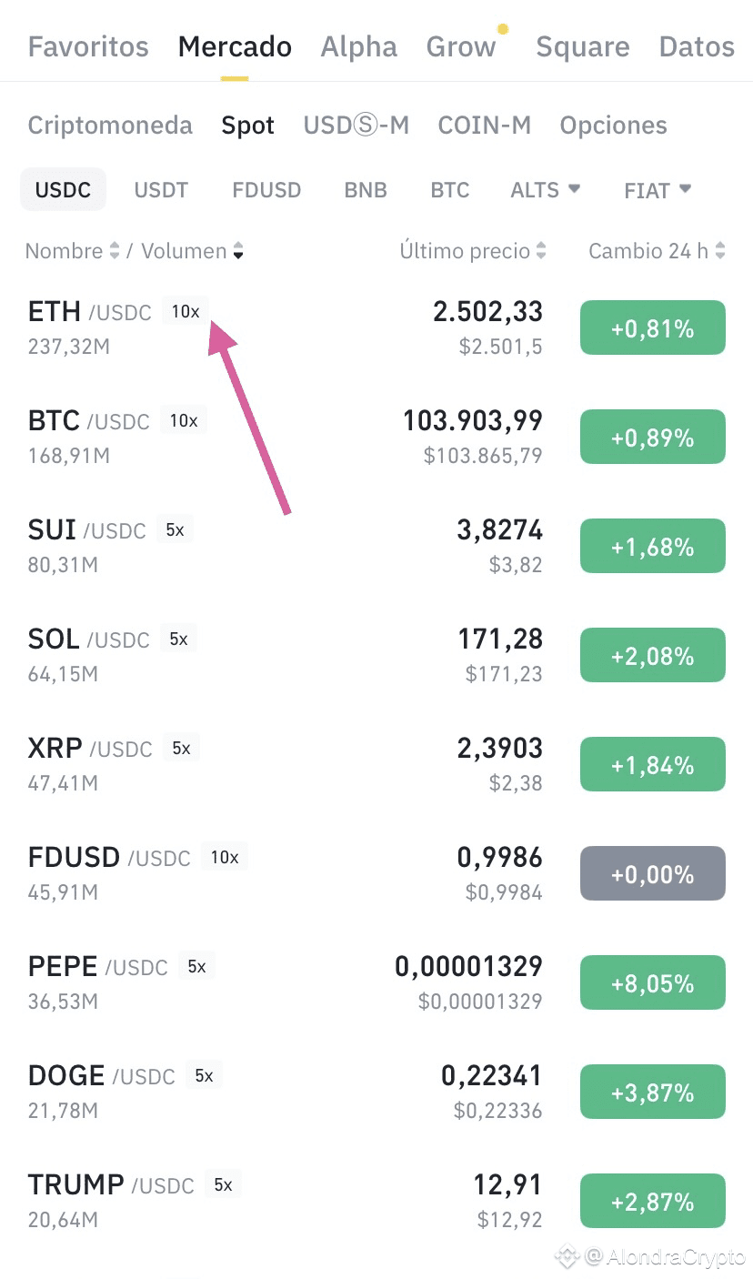Sort list by Volumen arrows
The height and width of the screenshot is (1279, 753).
(238, 251)
